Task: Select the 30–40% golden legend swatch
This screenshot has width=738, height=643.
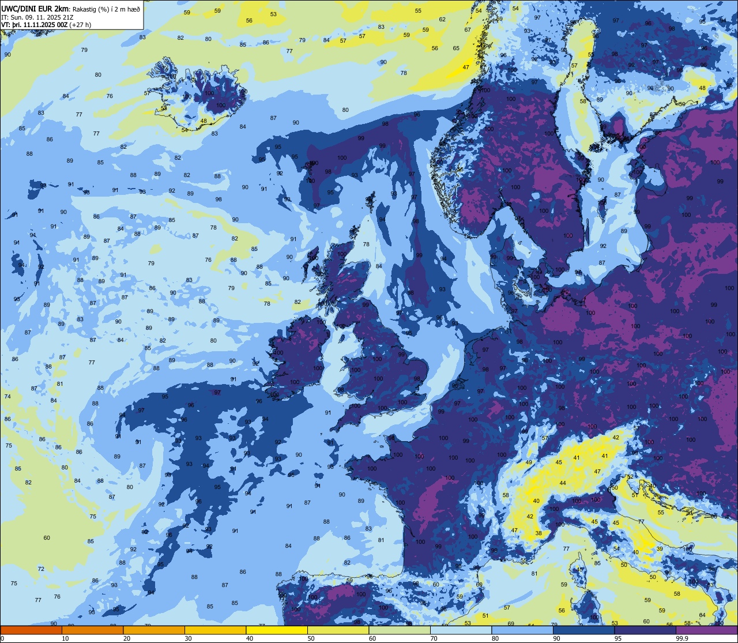Action: click(215, 630)
